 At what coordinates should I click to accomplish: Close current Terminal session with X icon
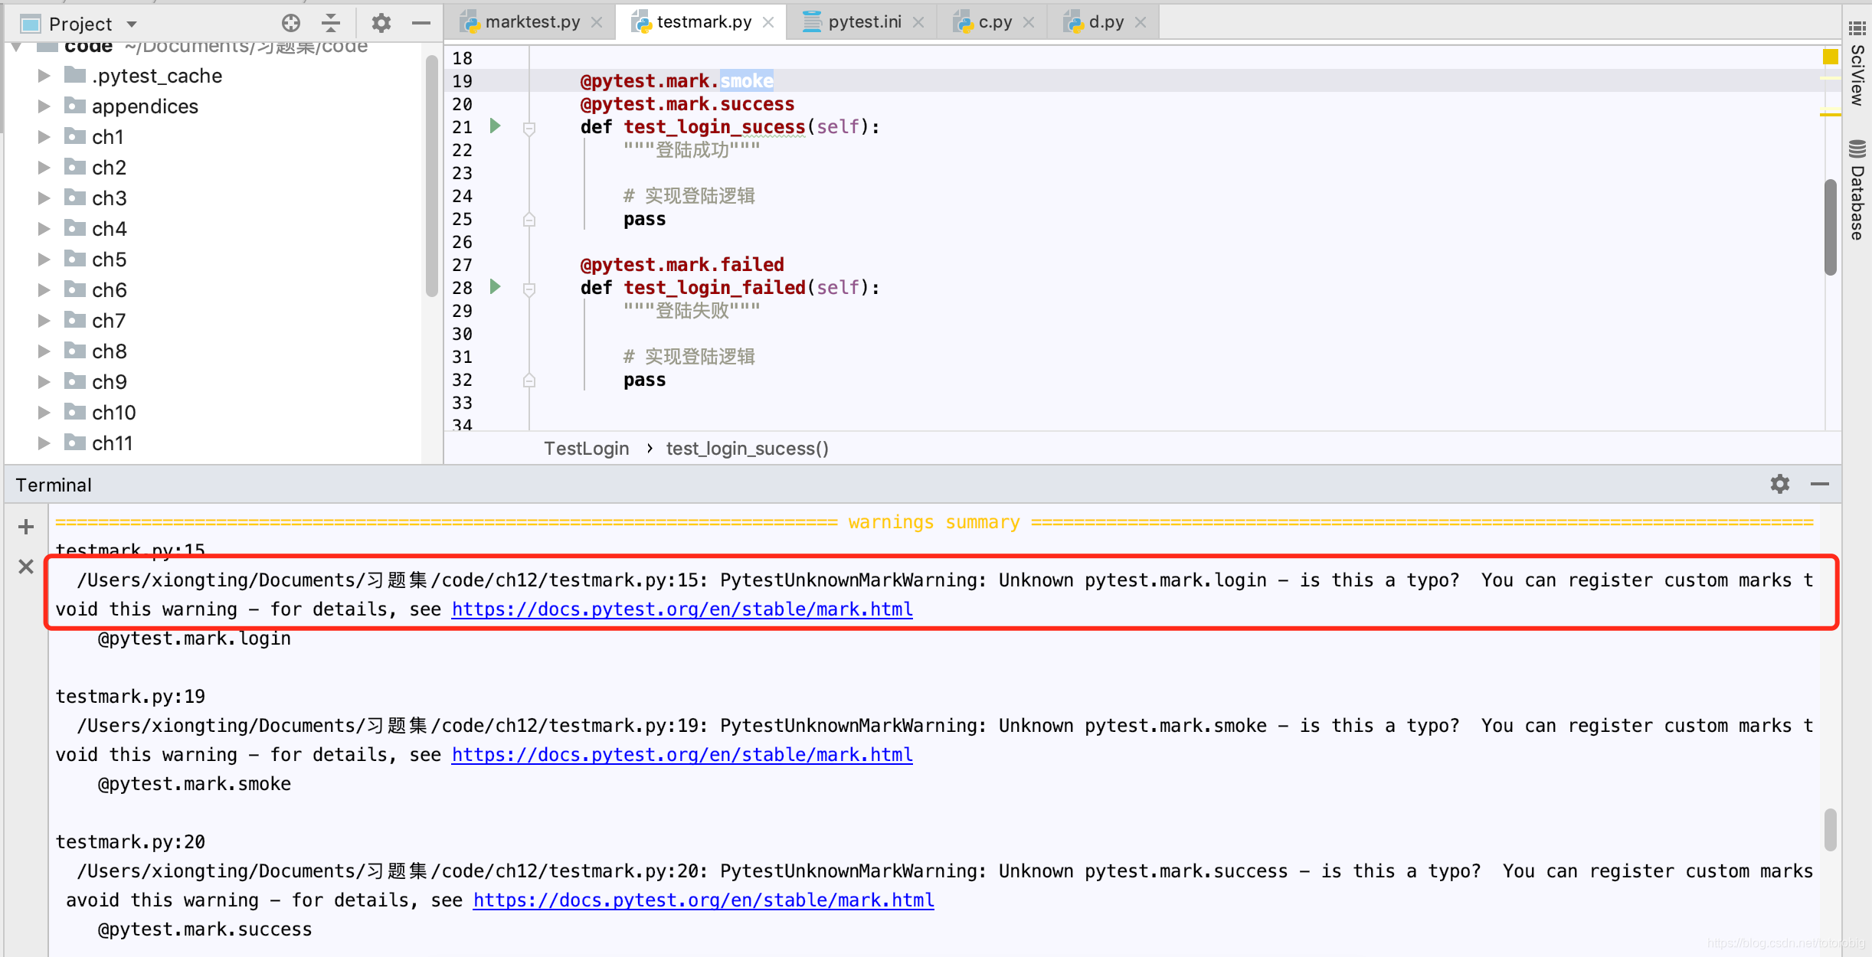point(25,567)
